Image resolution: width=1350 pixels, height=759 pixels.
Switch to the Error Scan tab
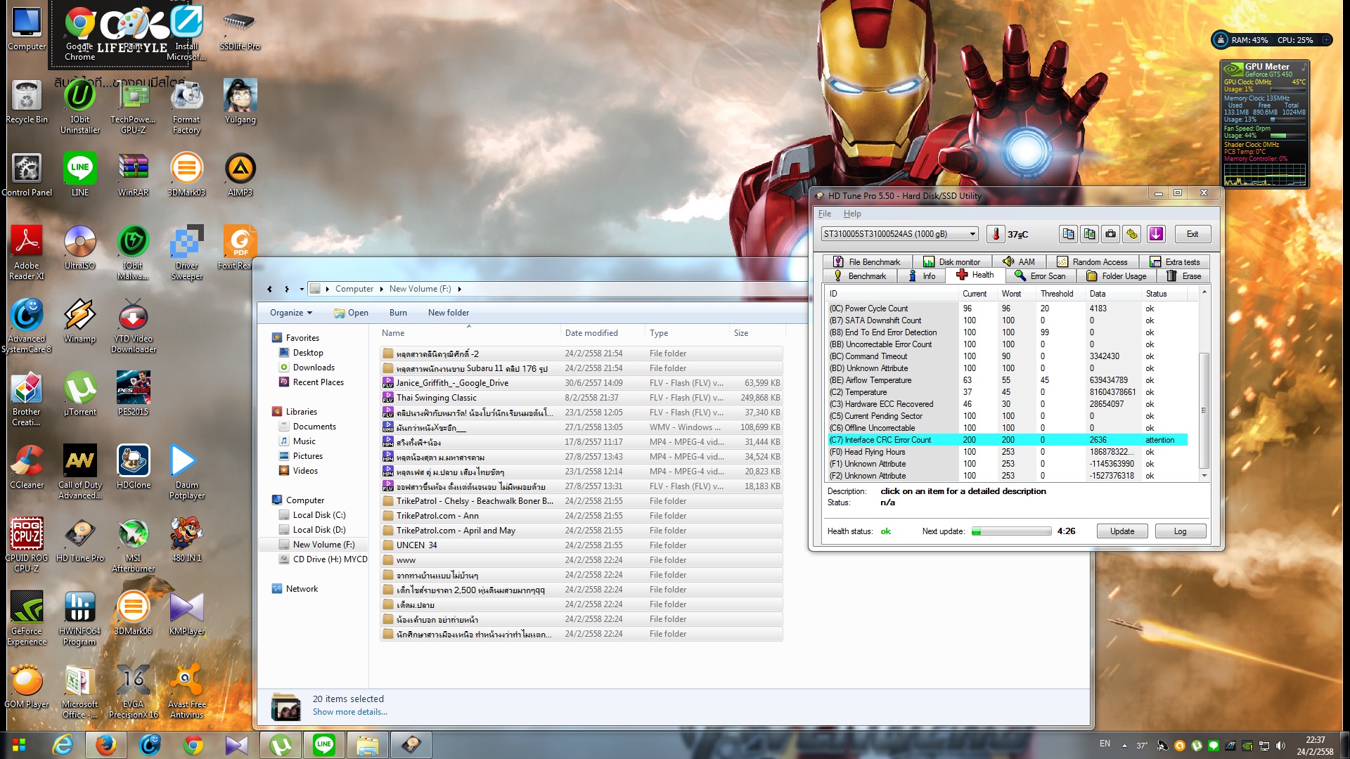coord(1040,276)
